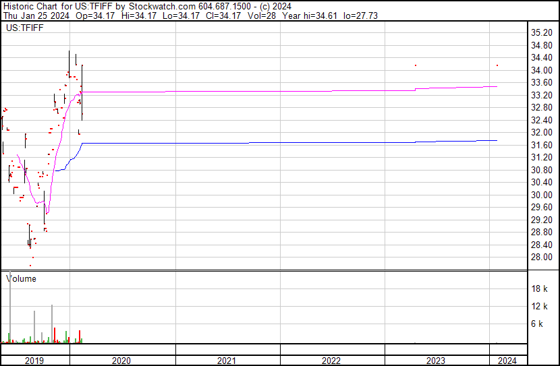The width and height of the screenshot is (560, 366).
Task: Select the 2023 year label on time axis
Action: 436,361
